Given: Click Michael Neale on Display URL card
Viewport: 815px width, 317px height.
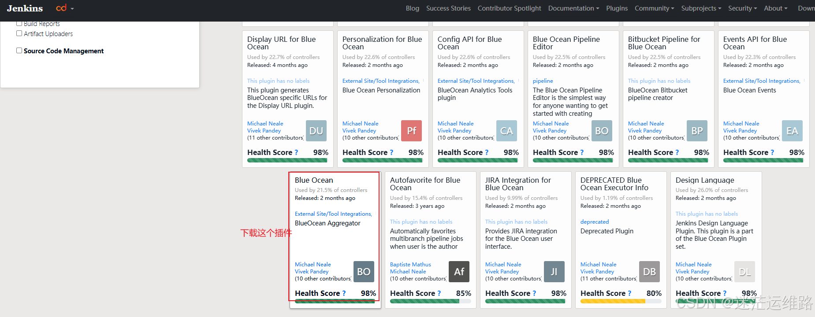Looking at the screenshot, I should [x=265, y=124].
